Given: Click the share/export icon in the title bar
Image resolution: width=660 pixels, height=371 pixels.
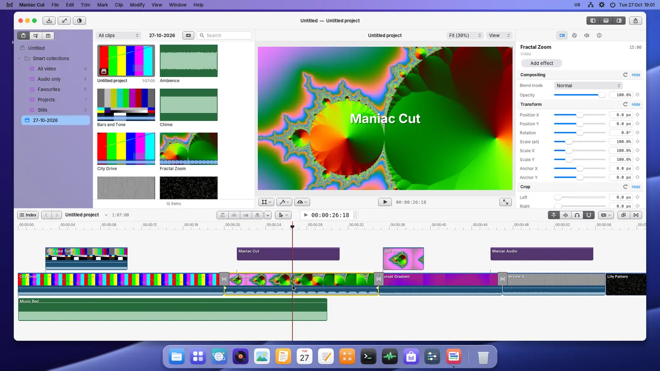Looking at the screenshot, I should click(636, 21).
